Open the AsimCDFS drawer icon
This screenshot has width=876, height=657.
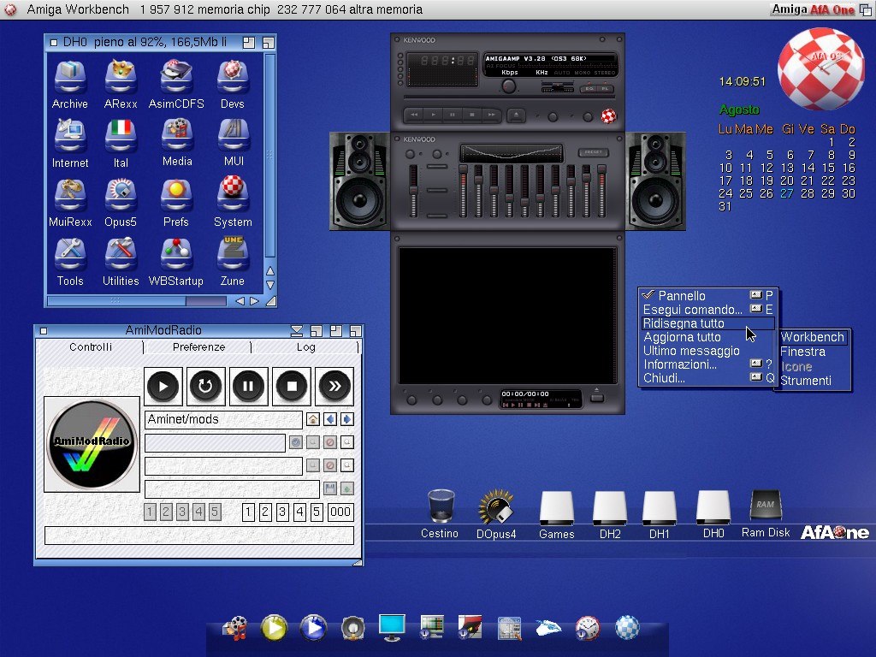[176, 77]
